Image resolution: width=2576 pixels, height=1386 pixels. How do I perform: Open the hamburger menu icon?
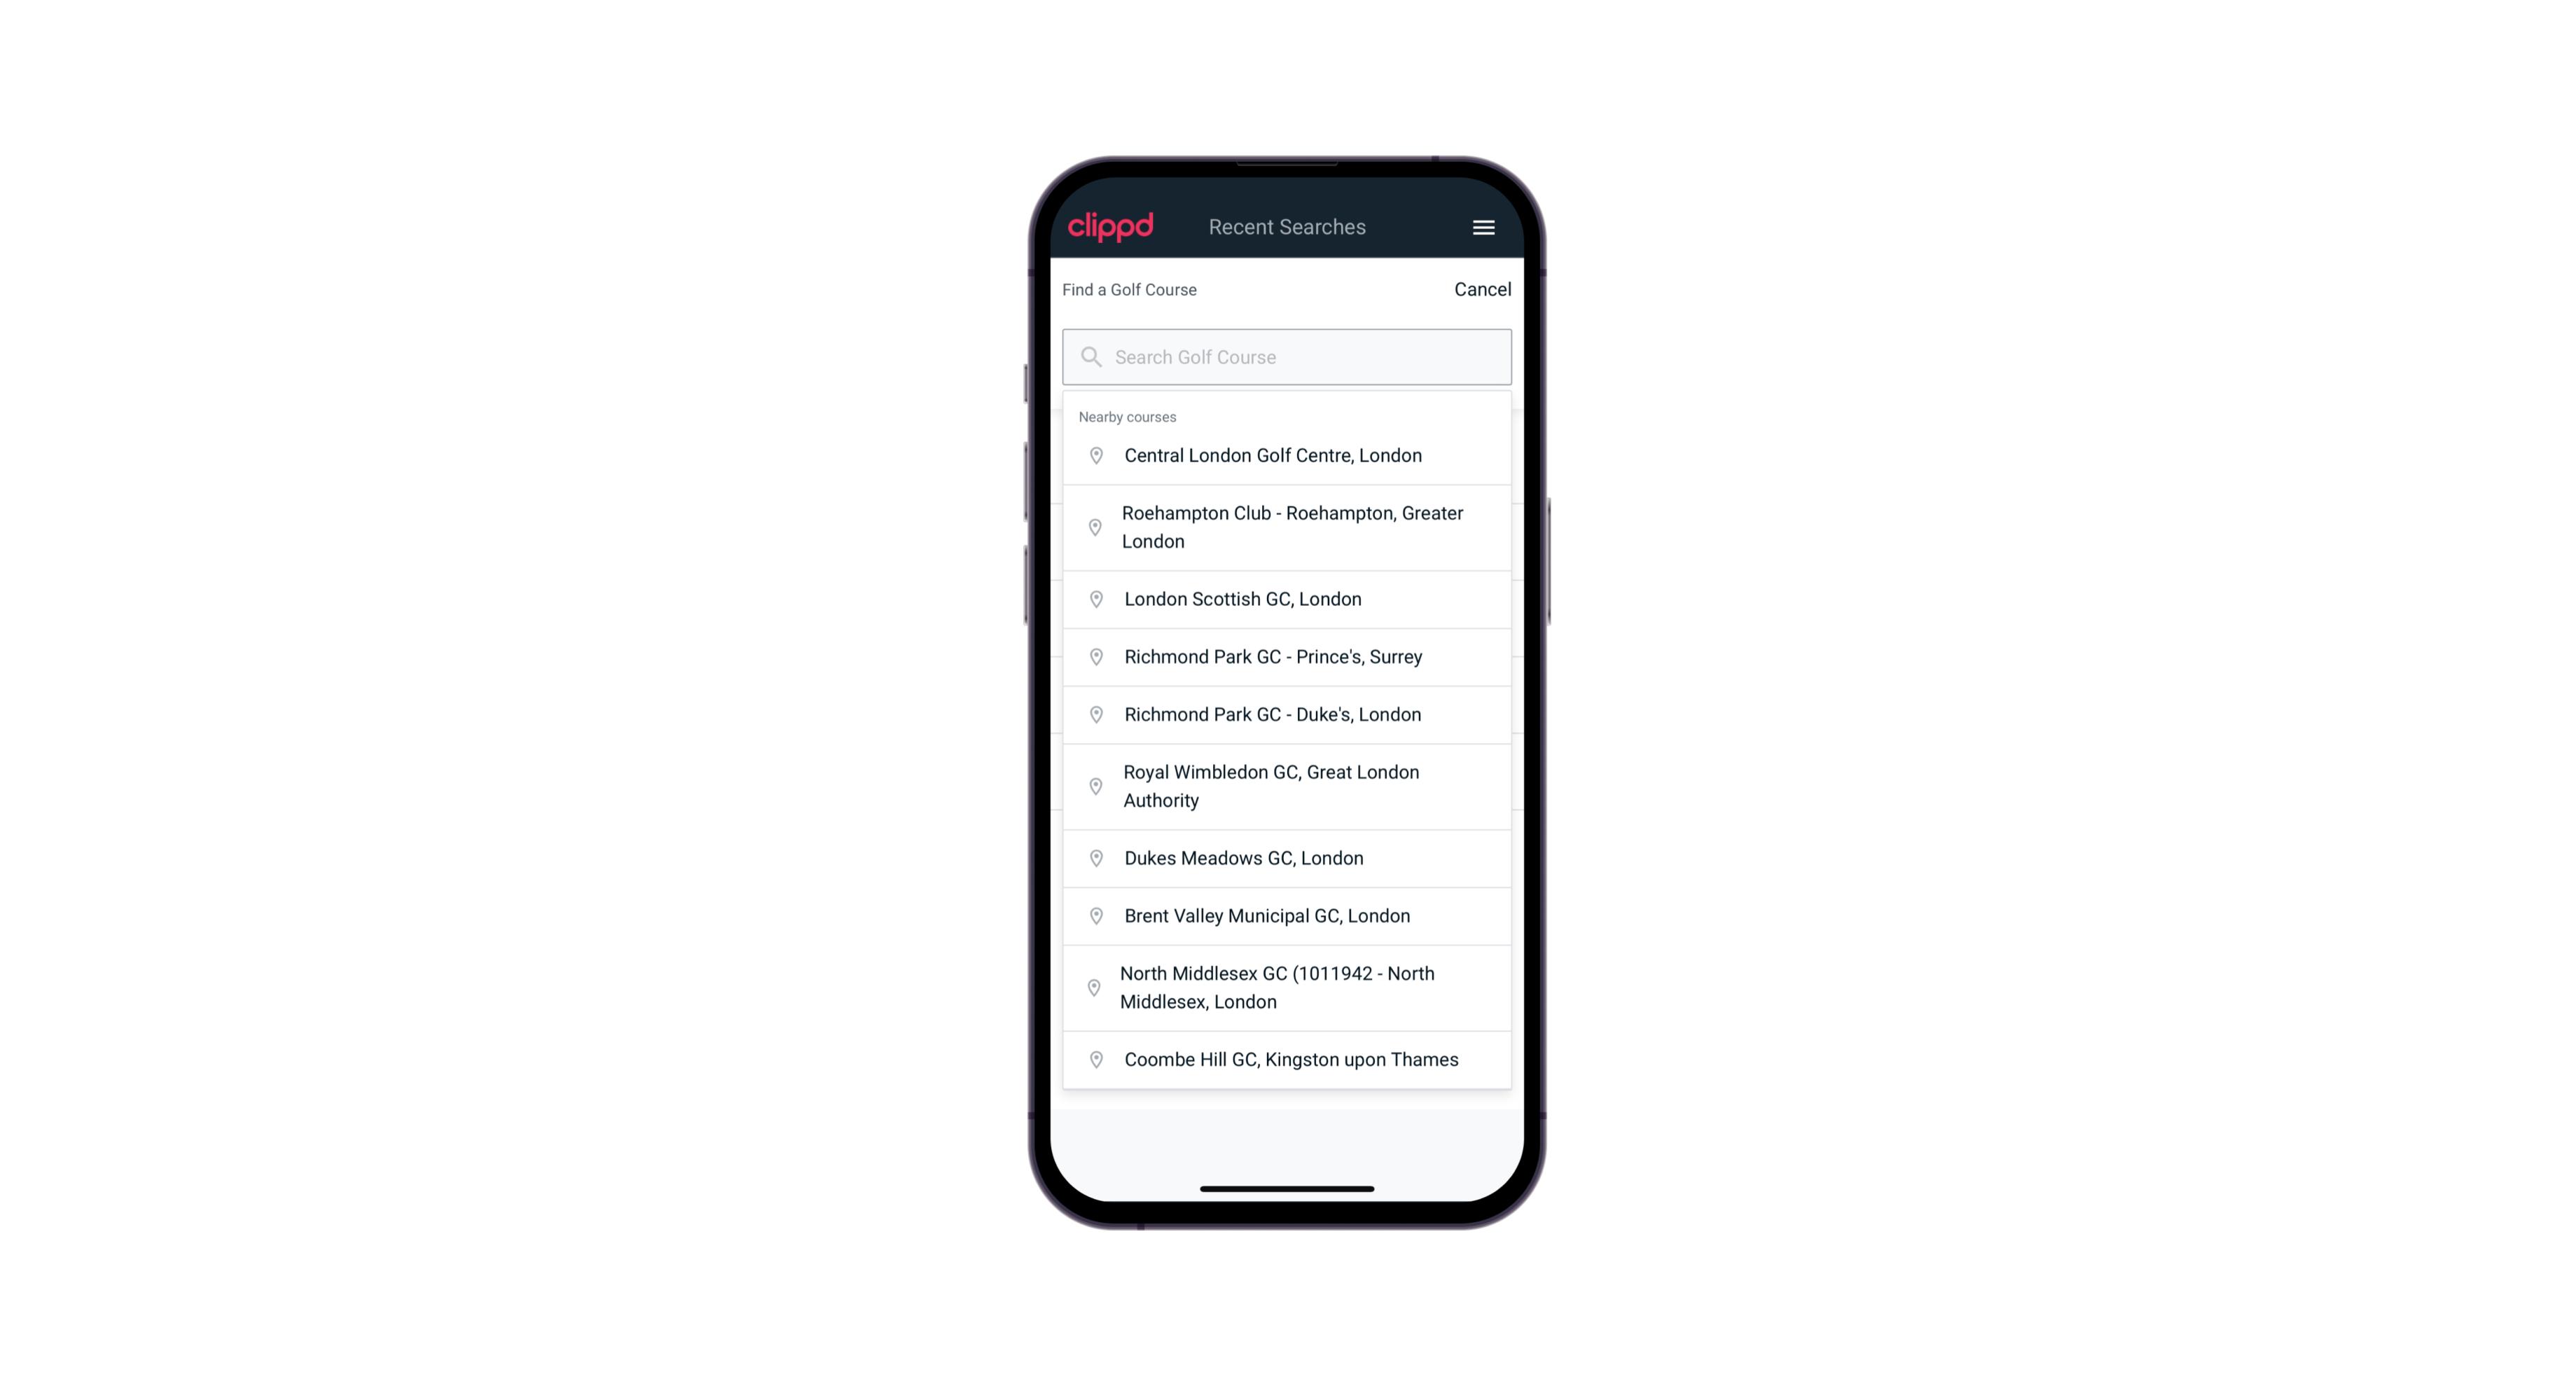[1483, 227]
